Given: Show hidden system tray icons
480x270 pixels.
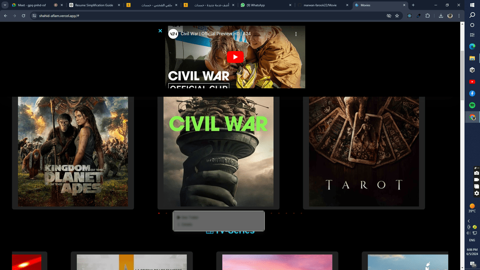Looking at the screenshot, I should pos(469,221).
